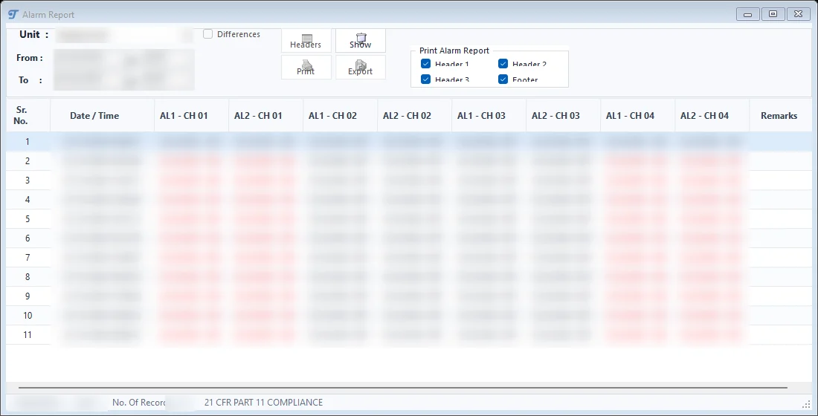The image size is (818, 416).
Task: Uncheck the Header 3 checkbox
Action: pyautogui.click(x=425, y=79)
